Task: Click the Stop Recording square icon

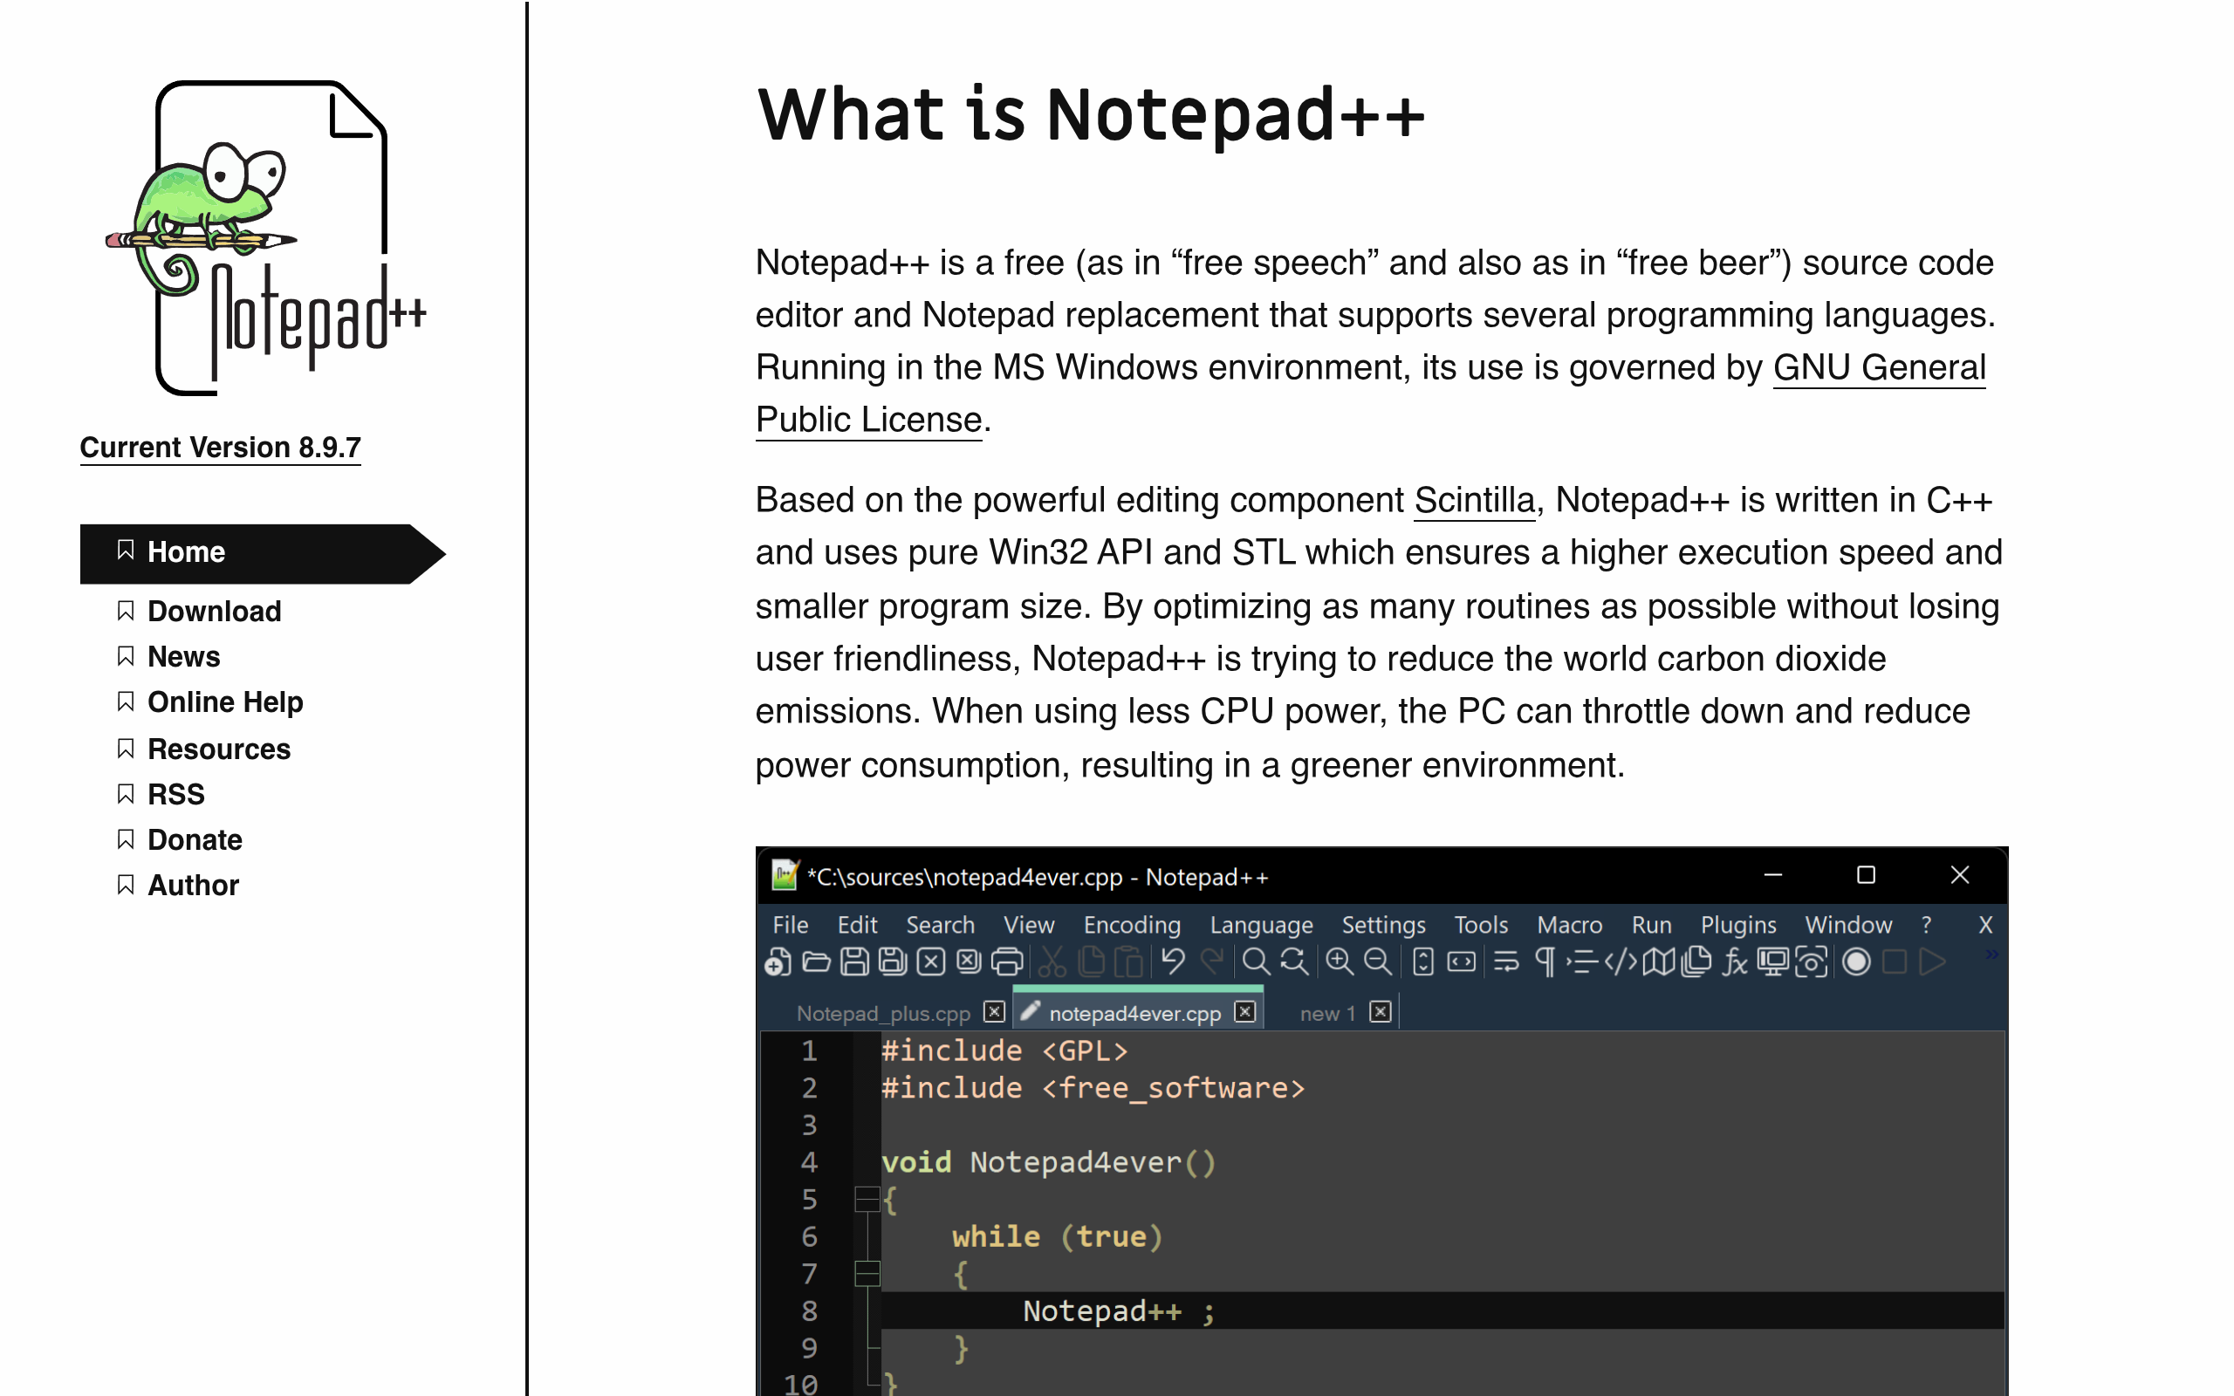Action: point(1895,962)
